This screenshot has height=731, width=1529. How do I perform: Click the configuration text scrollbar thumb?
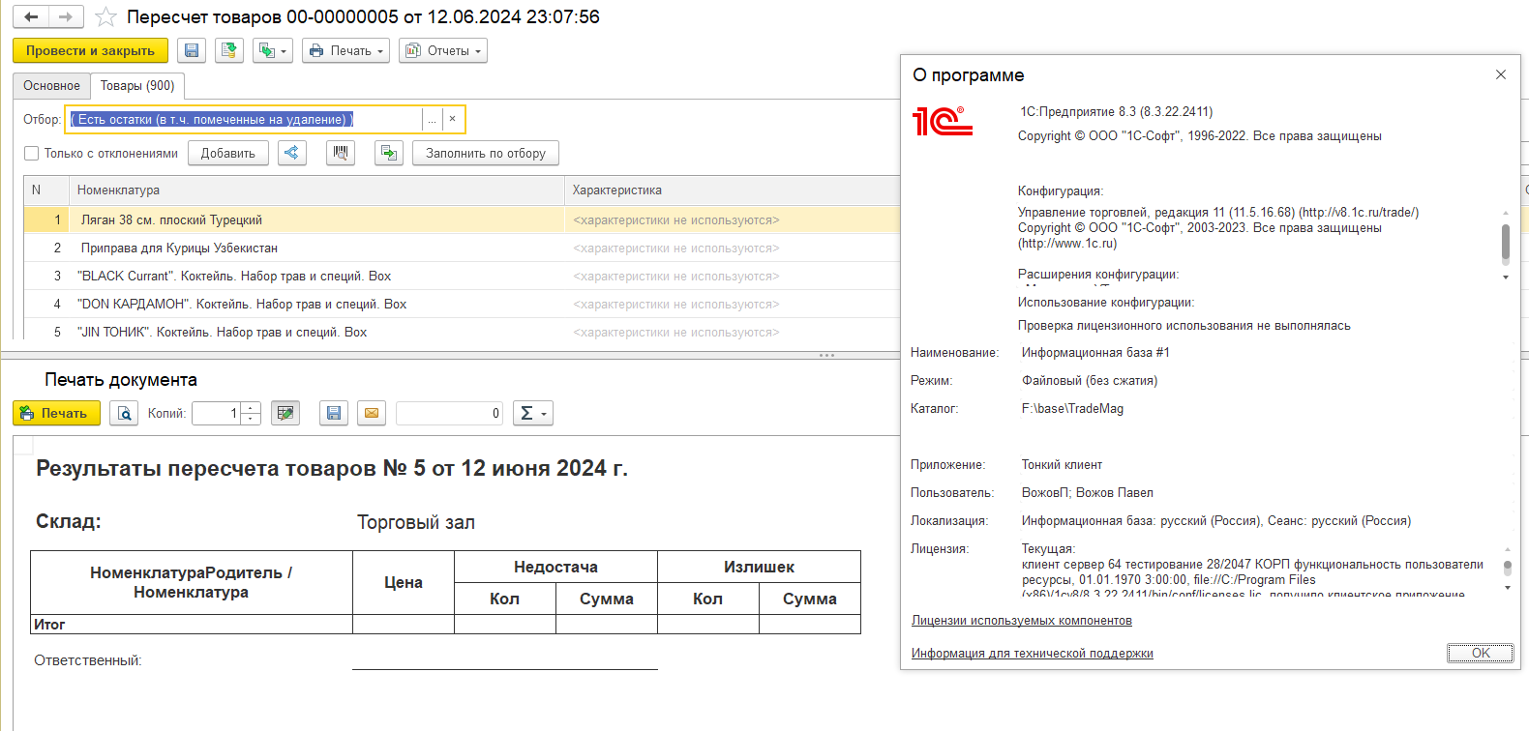(x=1506, y=243)
